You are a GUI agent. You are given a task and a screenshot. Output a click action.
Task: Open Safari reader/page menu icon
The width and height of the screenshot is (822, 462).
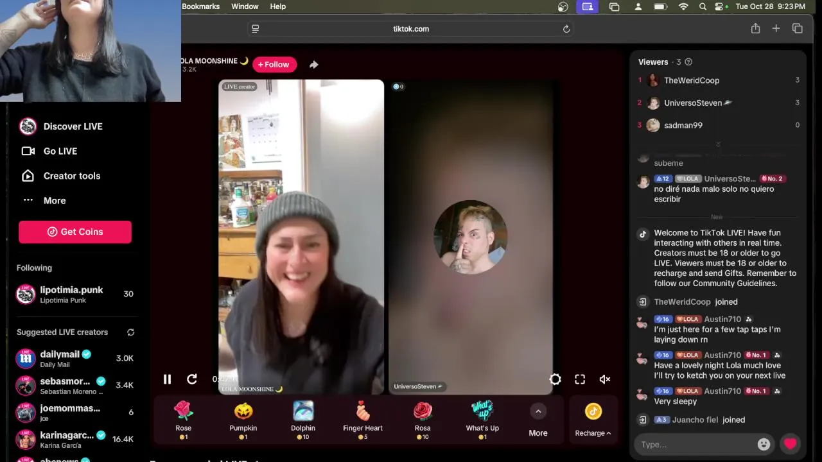[256, 29]
